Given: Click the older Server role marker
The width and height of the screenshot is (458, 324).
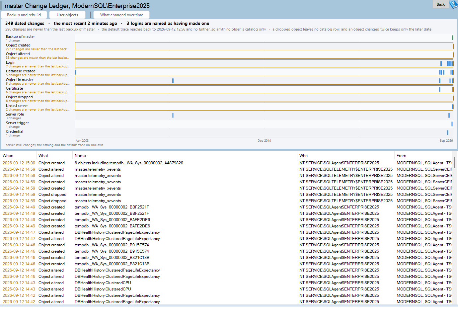Looking at the screenshot, I should click(x=173, y=115).
